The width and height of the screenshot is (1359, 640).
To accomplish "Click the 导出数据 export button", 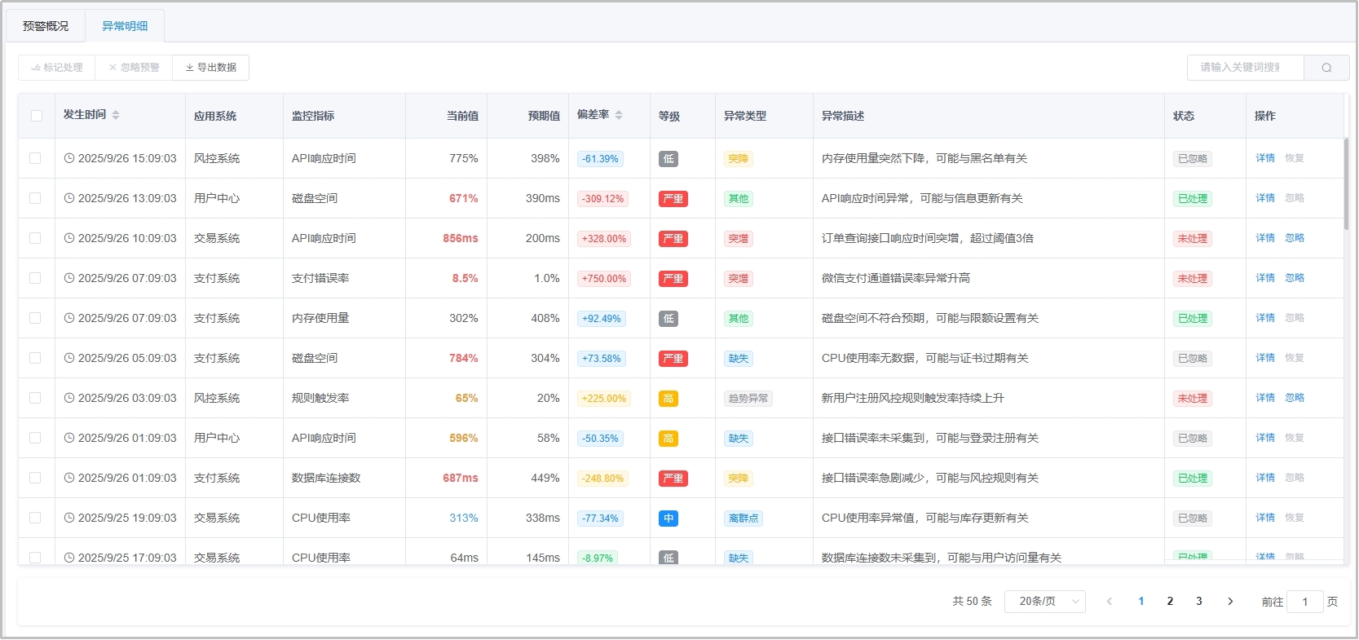I will point(211,68).
